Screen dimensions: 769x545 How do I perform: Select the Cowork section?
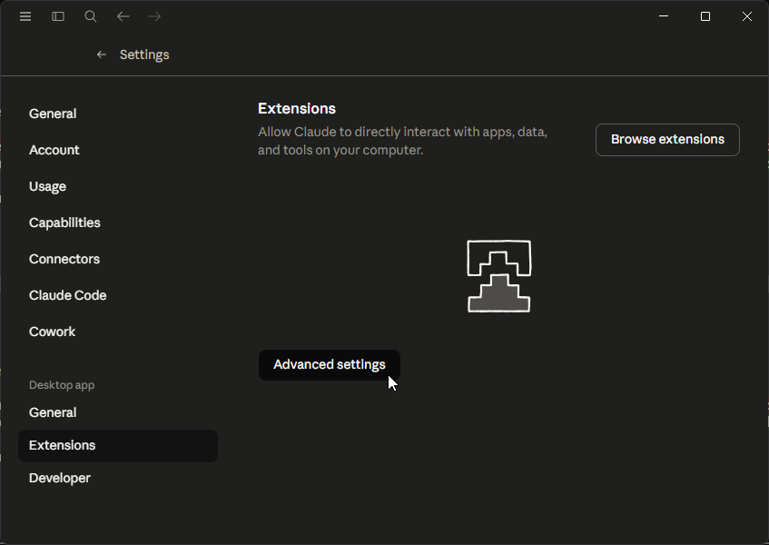click(x=52, y=331)
